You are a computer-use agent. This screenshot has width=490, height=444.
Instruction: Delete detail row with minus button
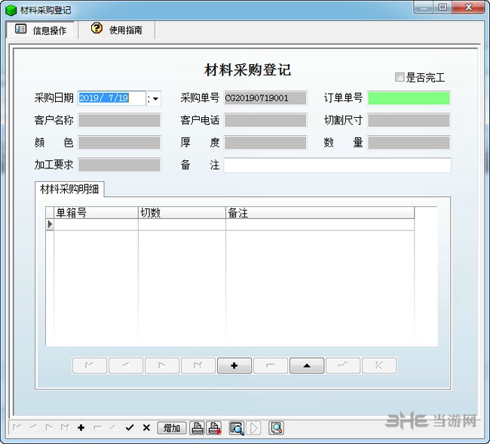pyautogui.click(x=271, y=365)
